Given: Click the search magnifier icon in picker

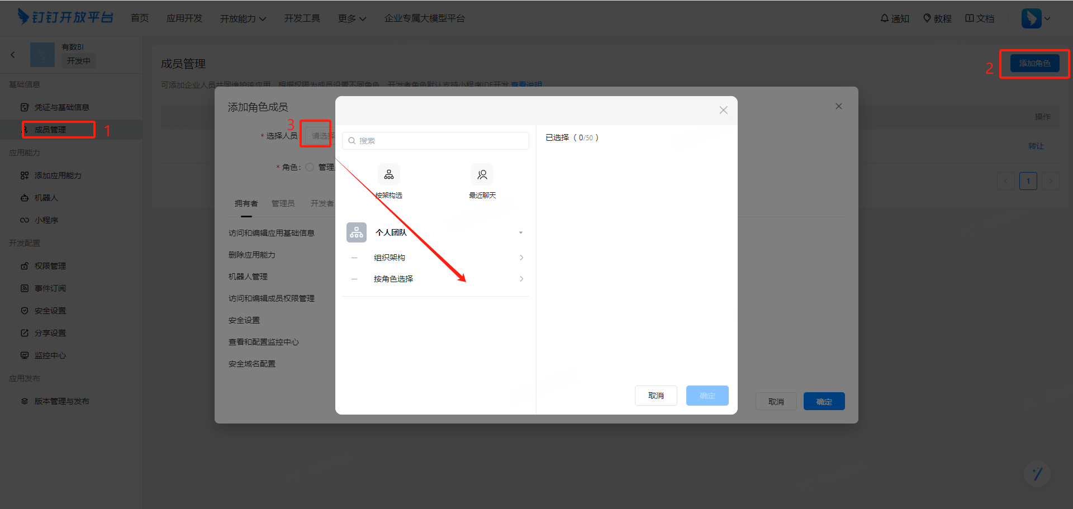Looking at the screenshot, I should (352, 141).
